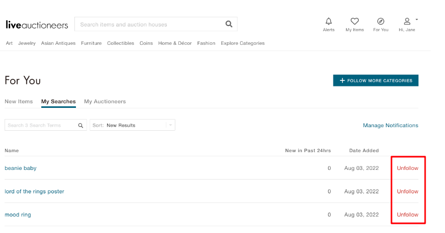Expand the account dropdown caret
Viewport: 445px width, 233px height.
416,19
